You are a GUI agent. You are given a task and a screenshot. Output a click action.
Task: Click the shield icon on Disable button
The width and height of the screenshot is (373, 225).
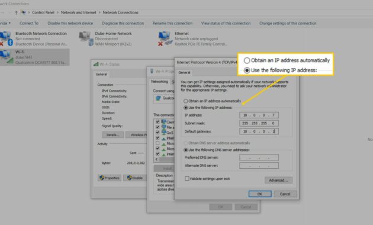click(x=130, y=178)
